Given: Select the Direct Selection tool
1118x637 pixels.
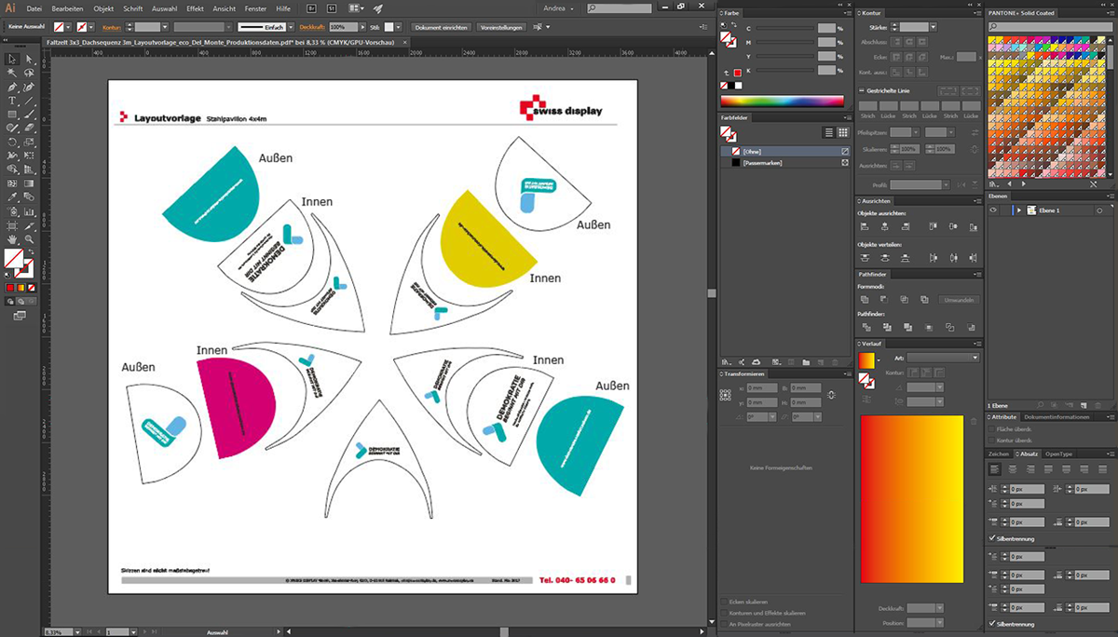Looking at the screenshot, I should 29,59.
